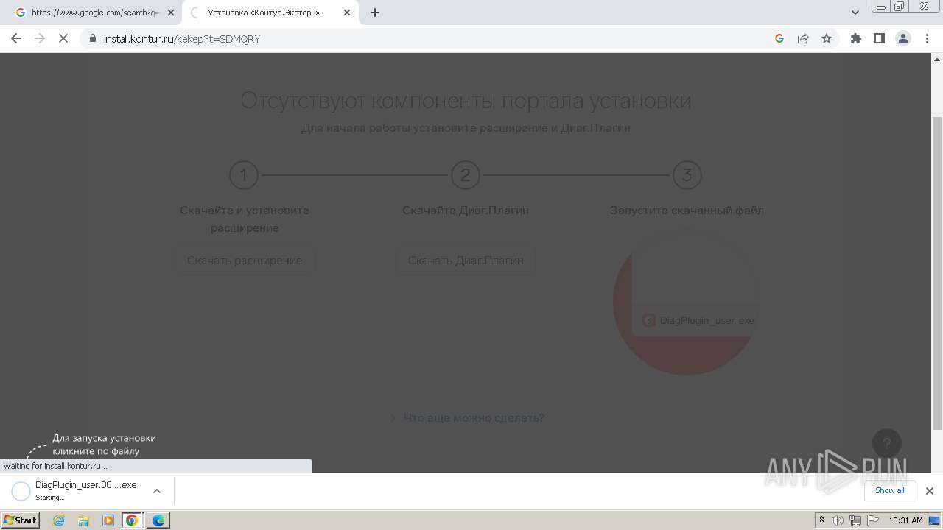Screen dimensions: 943x530
Task: Expand the chevron beside Что еще можно сделать?
Action: pyautogui.click(x=393, y=418)
